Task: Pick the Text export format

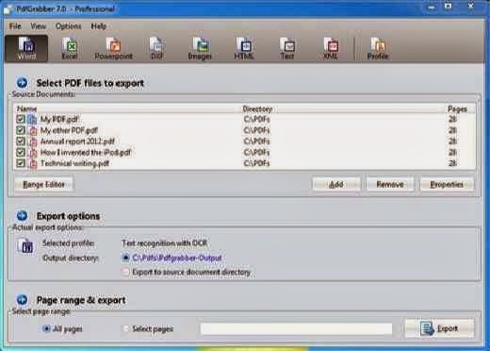Action: click(x=287, y=48)
